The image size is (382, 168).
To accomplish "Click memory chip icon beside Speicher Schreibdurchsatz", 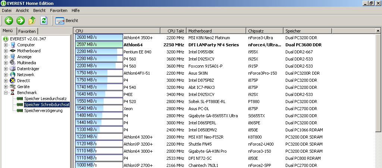I will click(20, 105).
